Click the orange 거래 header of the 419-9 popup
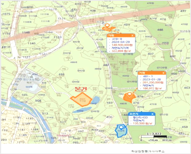This screenshot has width=191, height=154. pos(121,36)
